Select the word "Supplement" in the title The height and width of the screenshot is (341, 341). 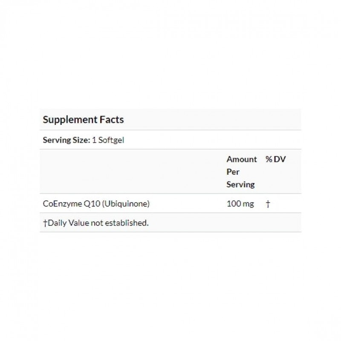pyautogui.click(x=68, y=120)
